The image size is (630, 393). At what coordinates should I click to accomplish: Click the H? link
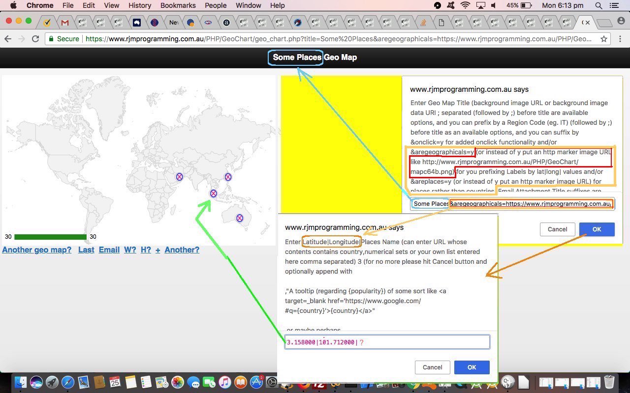146,250
